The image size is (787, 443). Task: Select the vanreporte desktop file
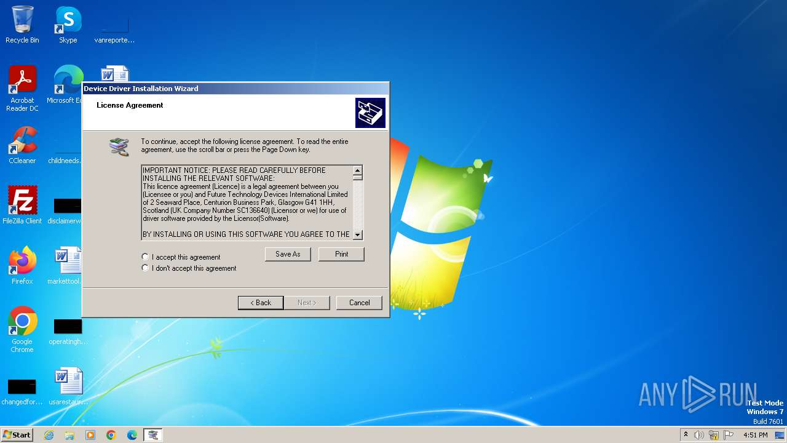tap(114, 30)
